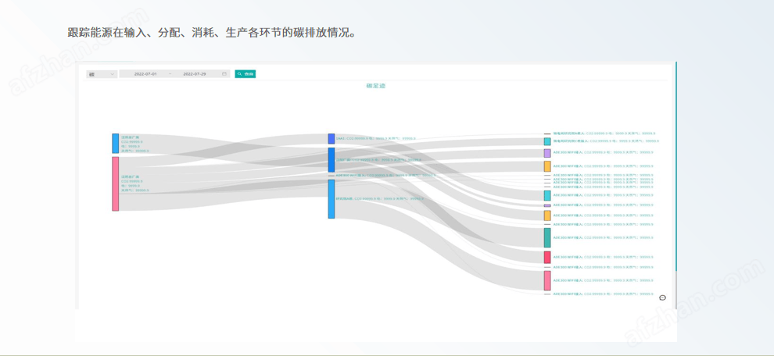Select the tall light-blue middle node at bottom
Image resolution: width=774 pixels, height=356 pixels.
(331, 199)
